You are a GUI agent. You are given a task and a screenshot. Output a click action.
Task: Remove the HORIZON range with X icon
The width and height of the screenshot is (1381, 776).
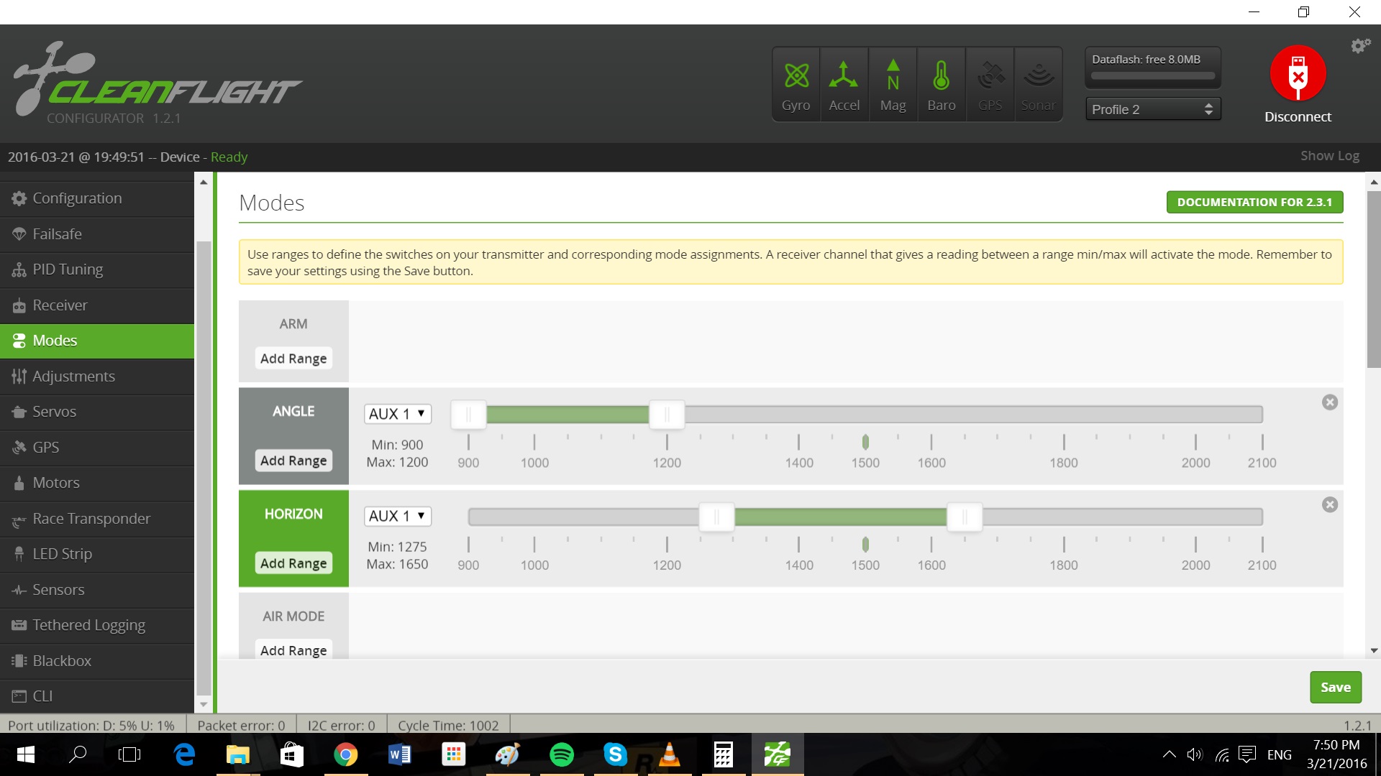click(1329, 504)
